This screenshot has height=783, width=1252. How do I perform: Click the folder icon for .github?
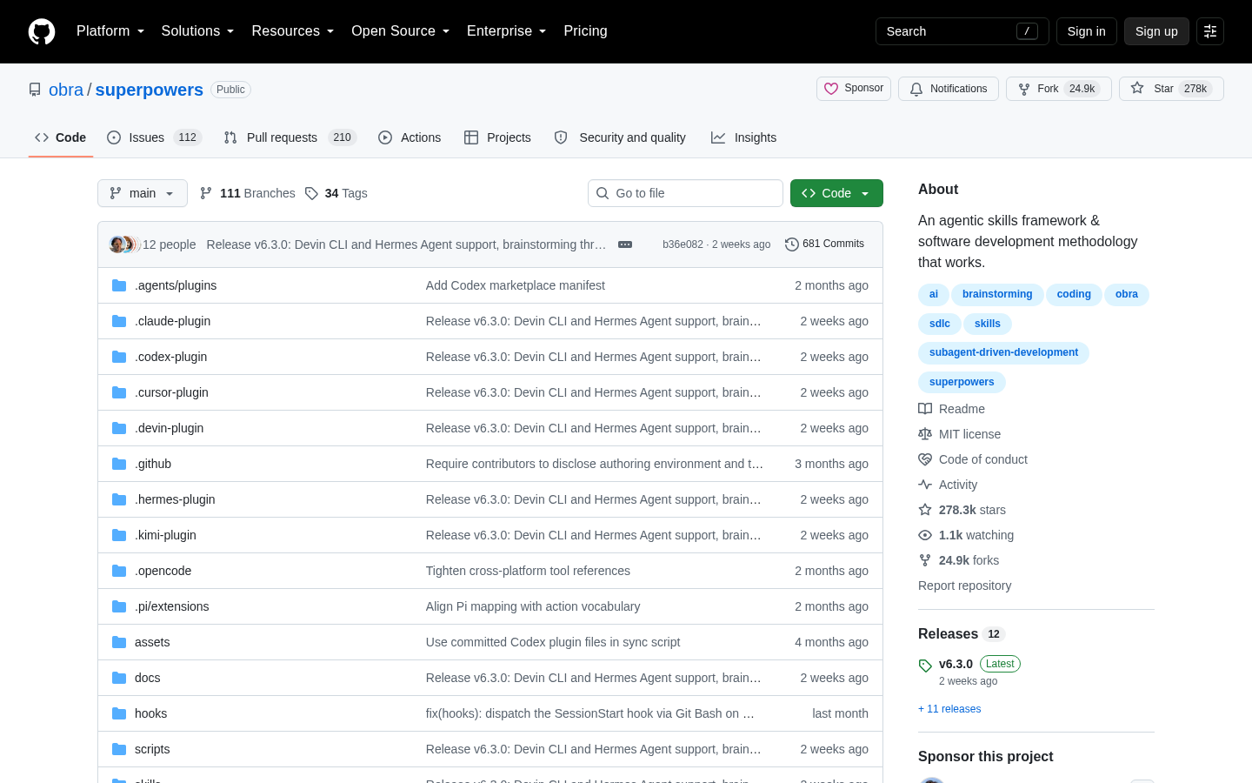tap(119, 464)
